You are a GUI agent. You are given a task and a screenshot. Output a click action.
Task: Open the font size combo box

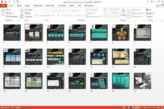(49, 11)
